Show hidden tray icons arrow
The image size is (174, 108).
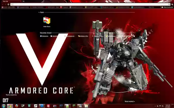point(155,106)
